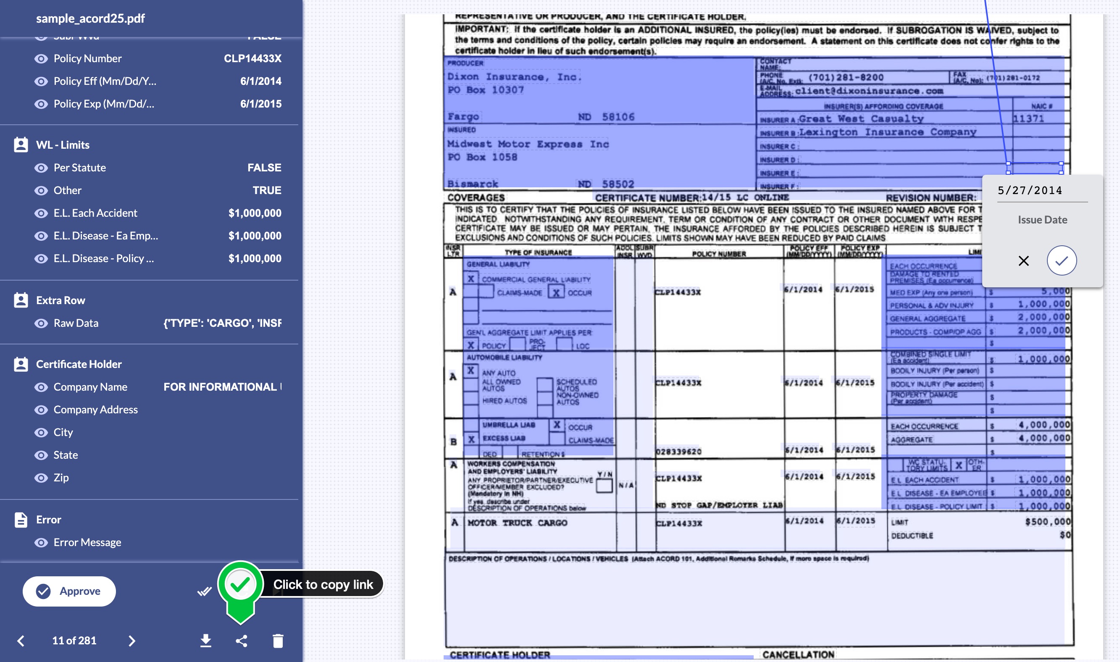Open the share options
The width and height of the screenshot is (1120, 662).
pyautogui.click(x=242, y=641)
